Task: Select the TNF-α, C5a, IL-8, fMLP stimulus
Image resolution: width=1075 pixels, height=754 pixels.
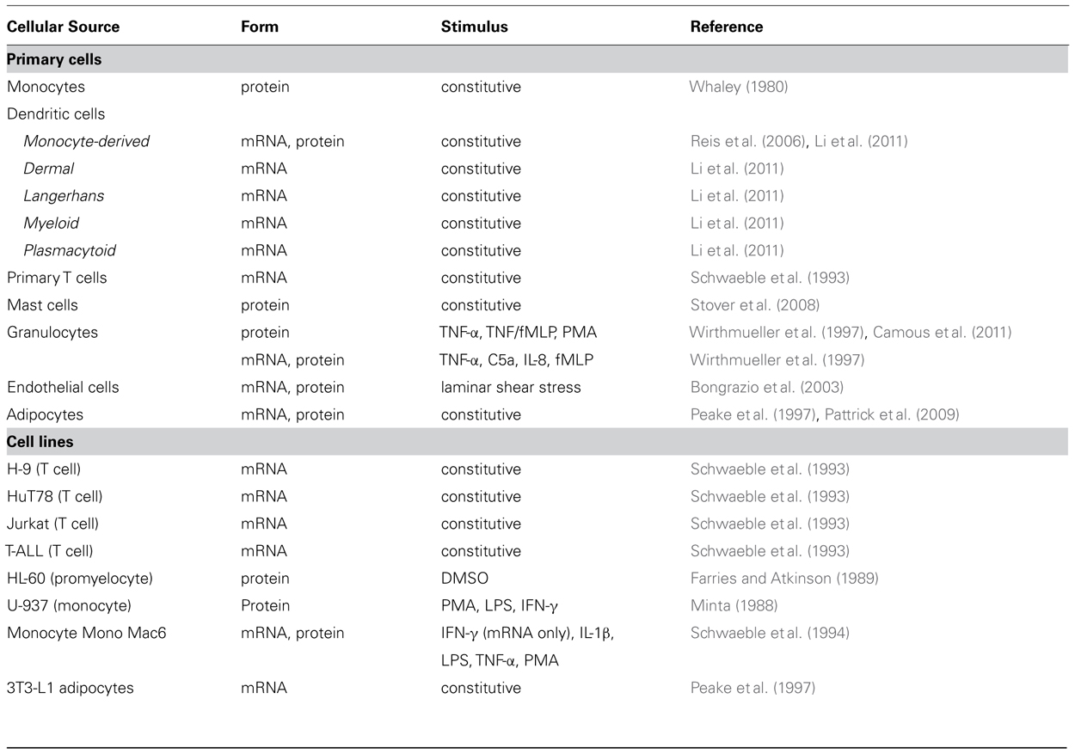Action: pyautogui.click(x=518, y=360)
